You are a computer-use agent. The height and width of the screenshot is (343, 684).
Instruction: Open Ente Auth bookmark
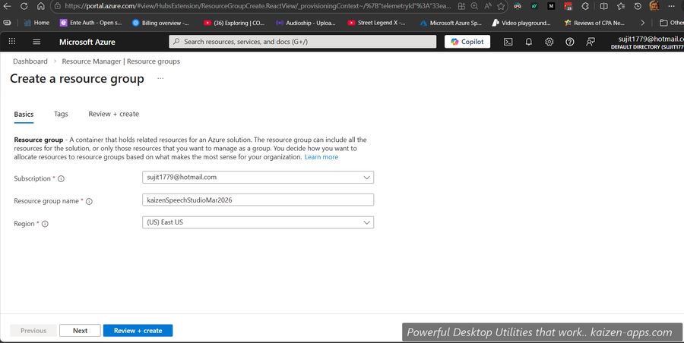click(90, 23)
